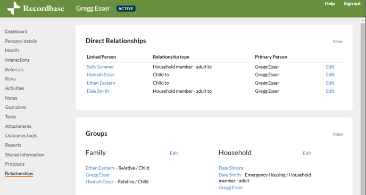This screenshot has height=195, width=366.
Task: Open Protocols in the sidebar
Action: coord(15,164)
